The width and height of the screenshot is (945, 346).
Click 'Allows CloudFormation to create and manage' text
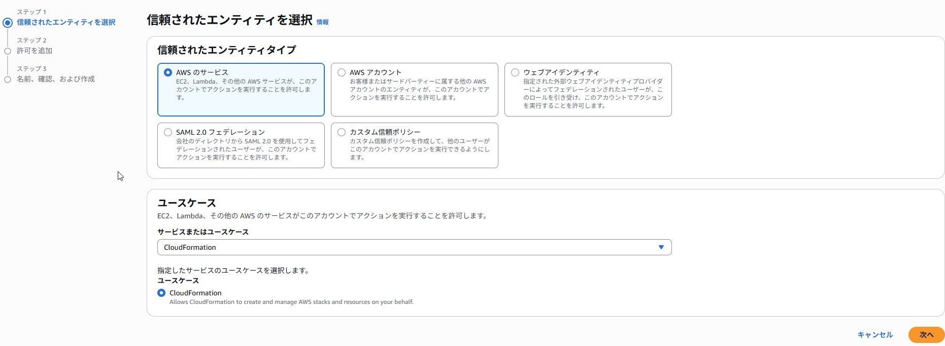click(291, 302)
